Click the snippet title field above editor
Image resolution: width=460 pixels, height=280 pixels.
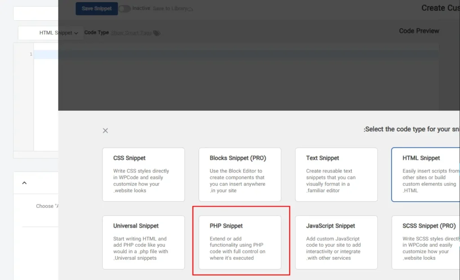[x=36, y=13]
